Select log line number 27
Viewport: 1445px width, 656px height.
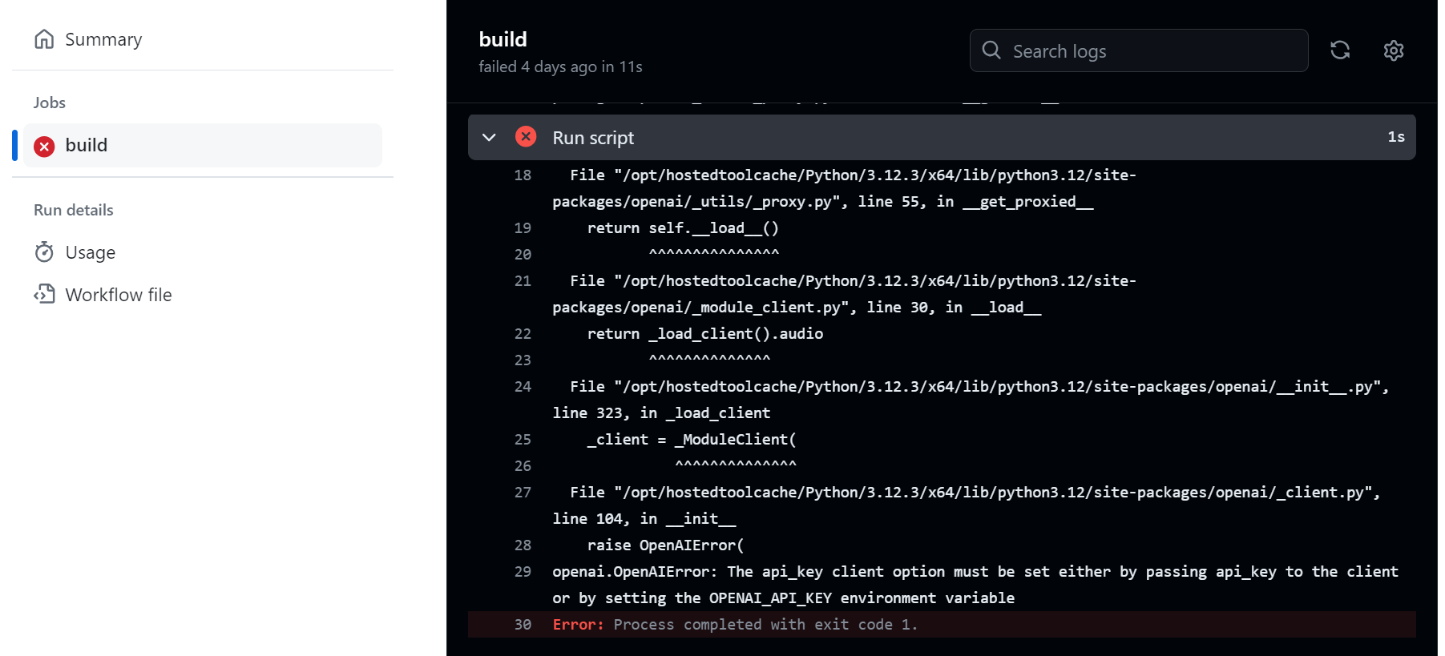pyautogui.click(x=523, y=493)
